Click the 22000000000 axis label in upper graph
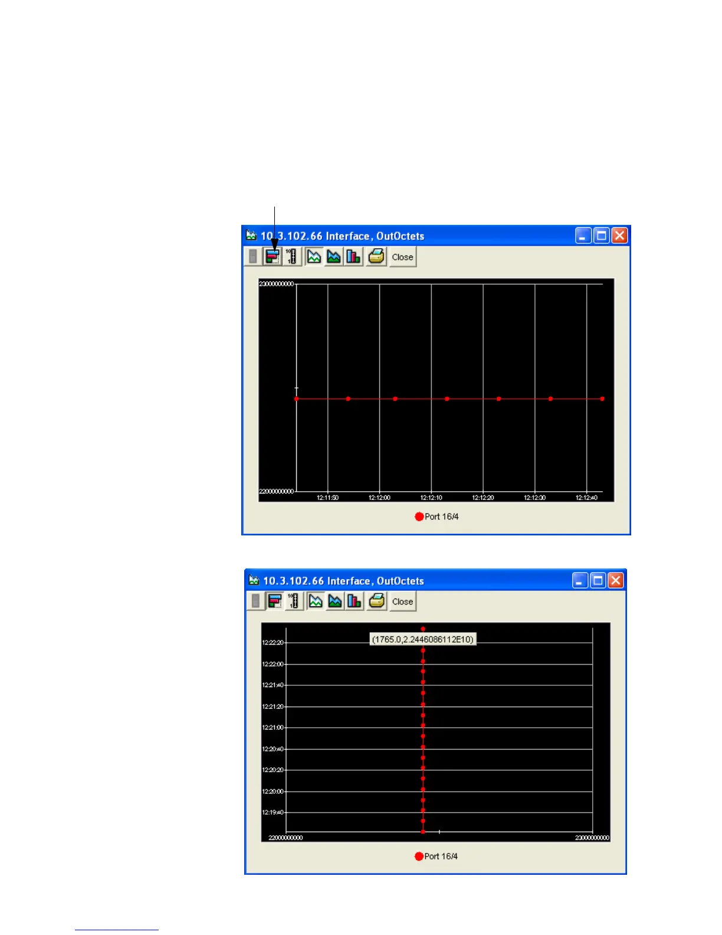The image size is (722, 935). (x=276, y=491)
